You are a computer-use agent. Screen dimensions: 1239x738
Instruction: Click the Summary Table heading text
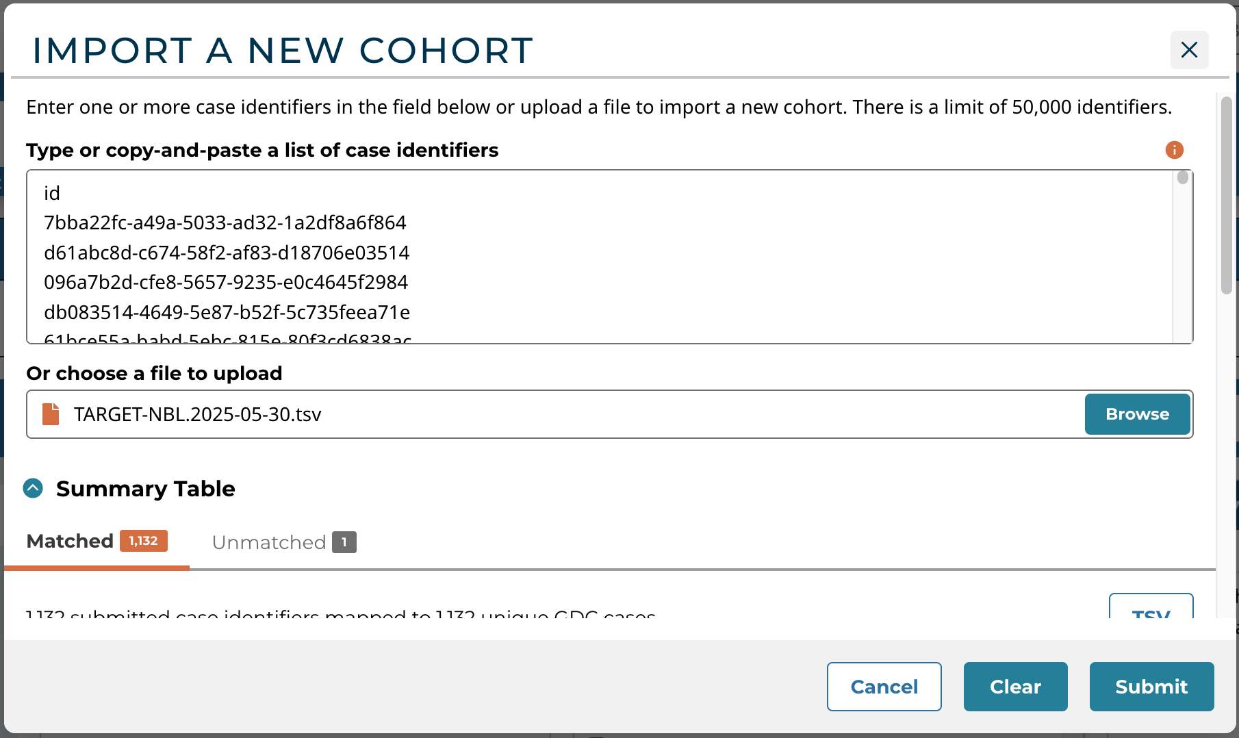click(146, 489)
